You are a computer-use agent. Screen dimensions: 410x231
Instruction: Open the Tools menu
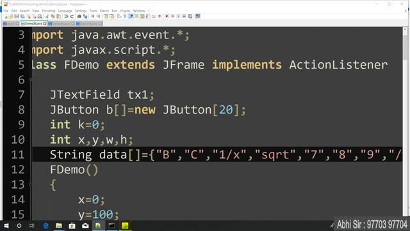click(x=93, y=11)
